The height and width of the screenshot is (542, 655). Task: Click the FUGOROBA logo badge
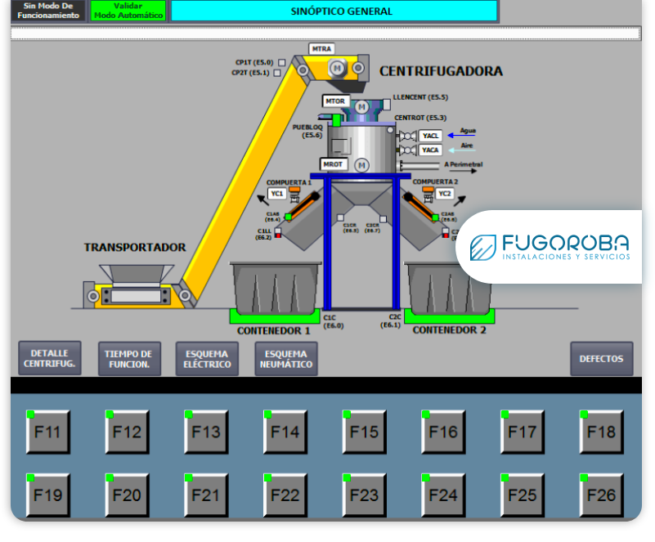coord(550,247)
